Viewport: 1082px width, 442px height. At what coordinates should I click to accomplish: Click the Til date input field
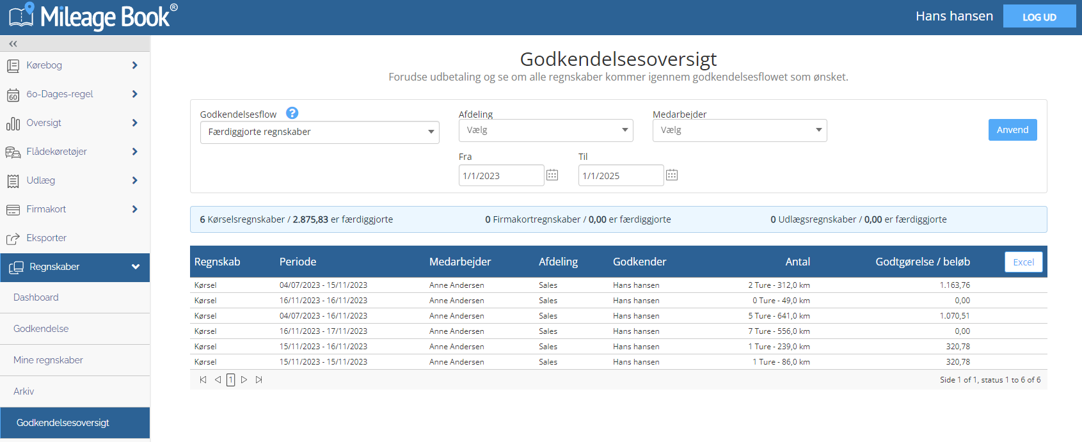tap(621, 175)
